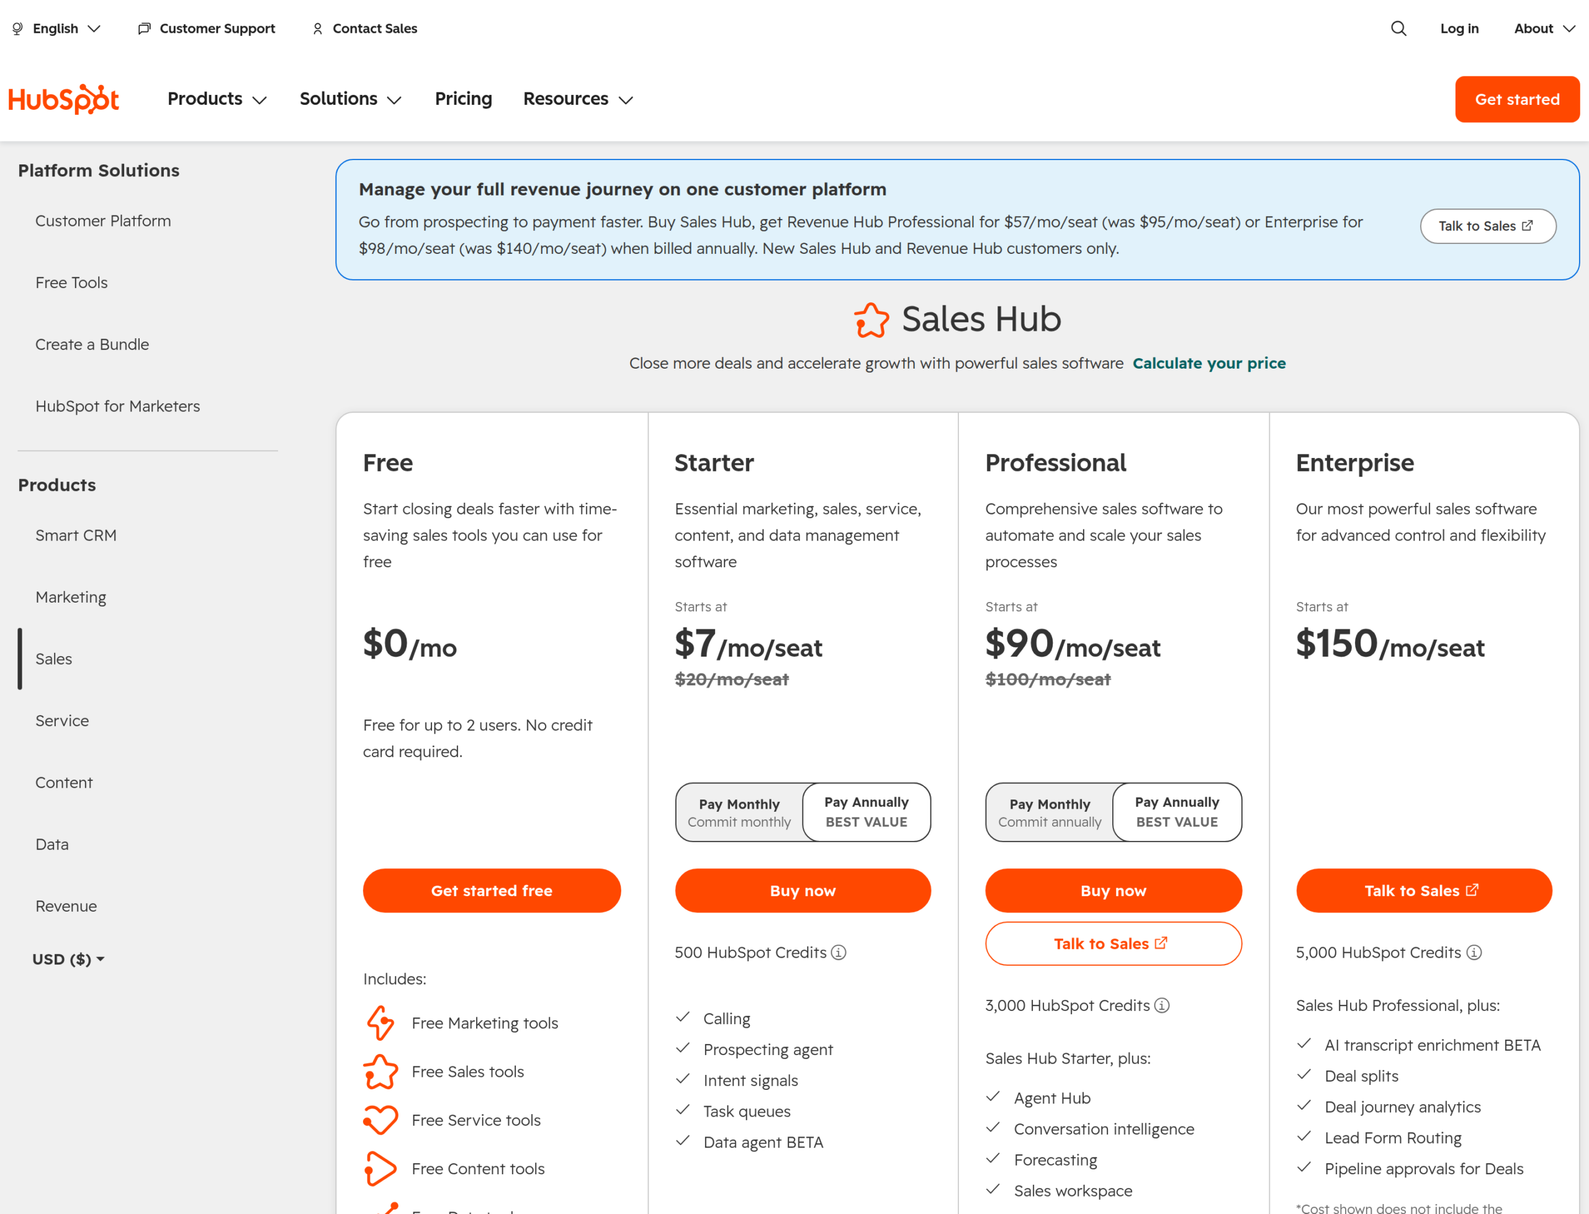Click Get started free button
1589x1214 pixels.
click(492, 891)
